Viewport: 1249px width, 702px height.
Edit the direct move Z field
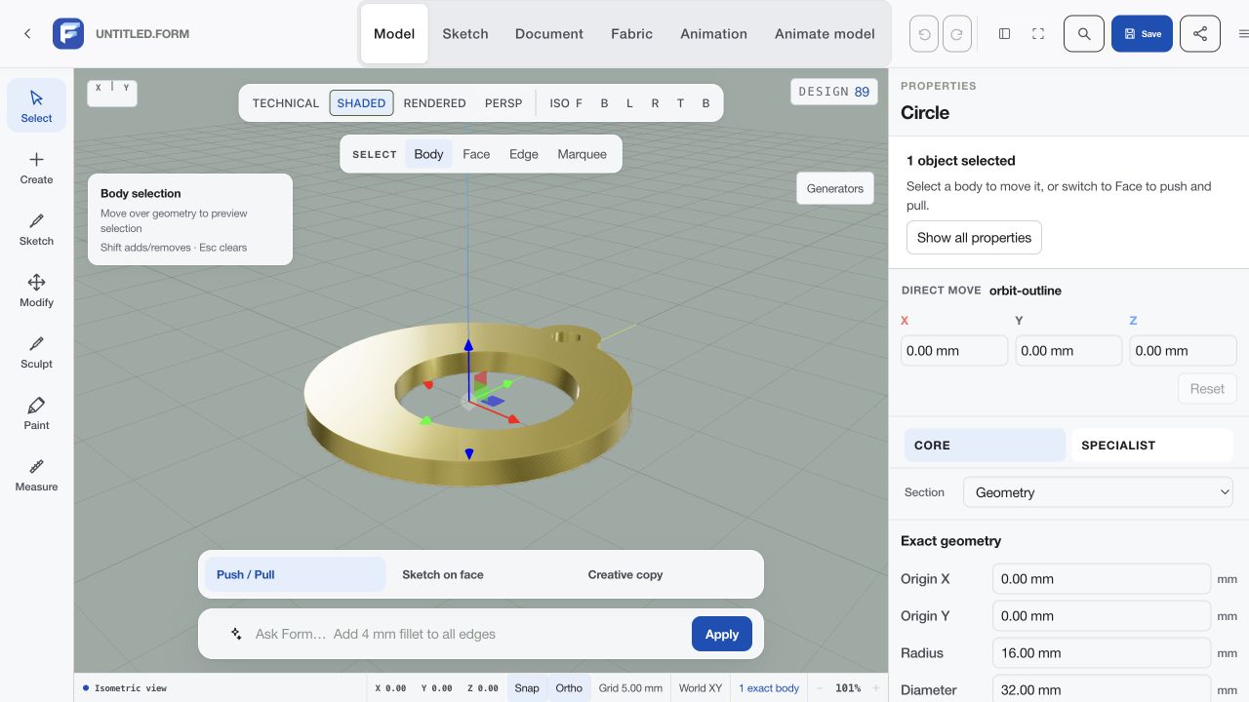click(x=1183, y=351)
